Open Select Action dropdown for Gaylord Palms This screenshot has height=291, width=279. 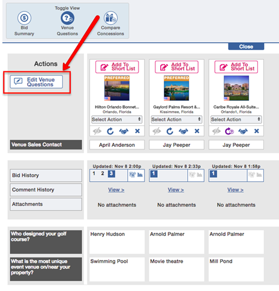pyautogui.click(x=176, y=119)
